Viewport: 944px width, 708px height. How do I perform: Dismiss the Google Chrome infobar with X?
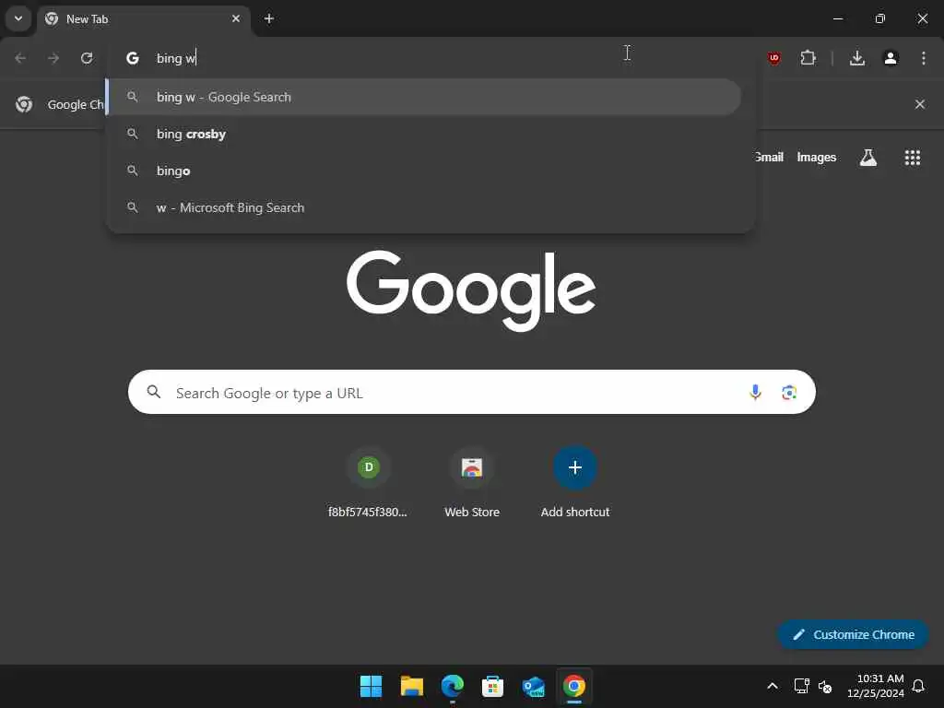920,104
